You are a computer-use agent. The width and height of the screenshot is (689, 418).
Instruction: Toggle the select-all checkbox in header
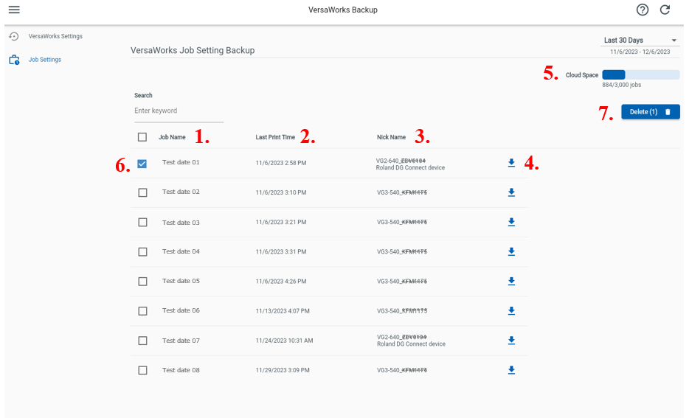pos(142,137)
